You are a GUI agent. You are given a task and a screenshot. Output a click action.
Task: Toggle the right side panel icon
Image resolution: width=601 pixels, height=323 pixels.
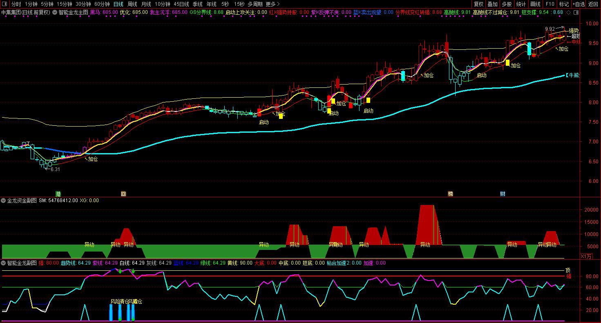click(576, 12)
